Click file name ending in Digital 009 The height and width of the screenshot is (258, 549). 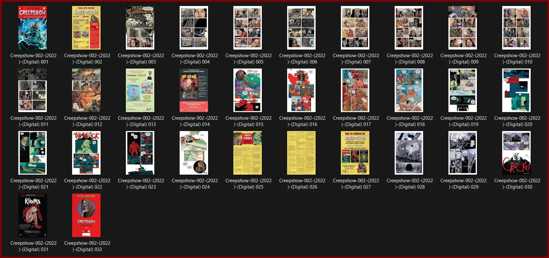coord(464,59)
